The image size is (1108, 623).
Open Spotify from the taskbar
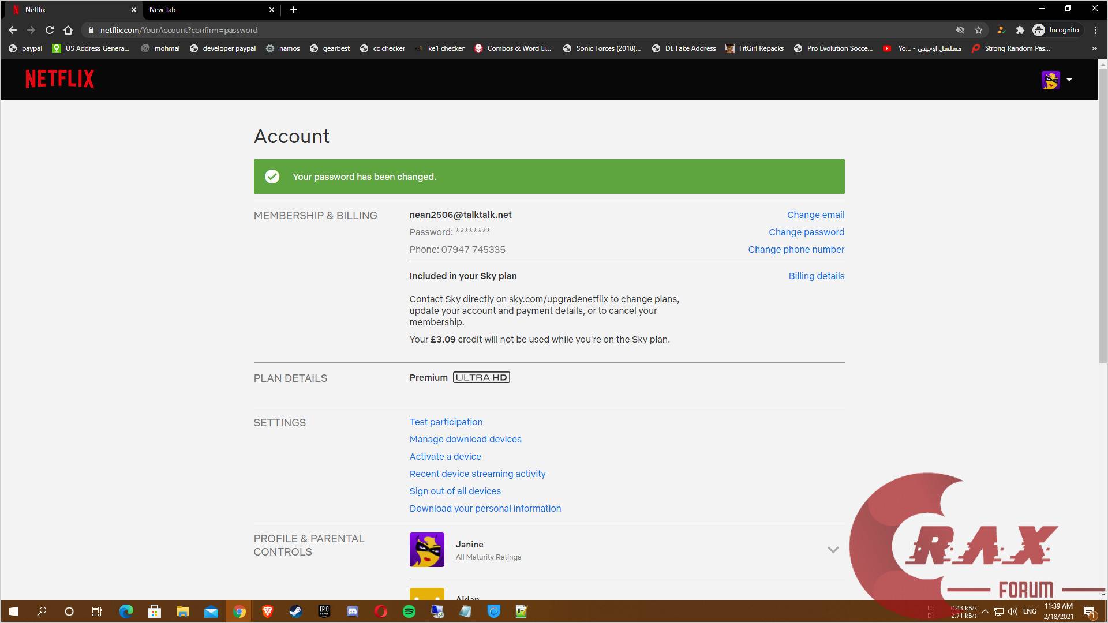click(409, 611)
